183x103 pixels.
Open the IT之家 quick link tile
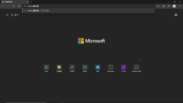[x=124, y=67]
